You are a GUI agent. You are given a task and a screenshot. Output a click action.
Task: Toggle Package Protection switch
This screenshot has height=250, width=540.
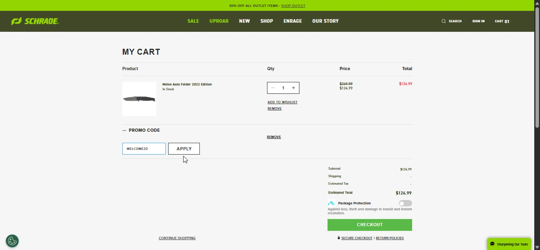[x=405, y=203]
